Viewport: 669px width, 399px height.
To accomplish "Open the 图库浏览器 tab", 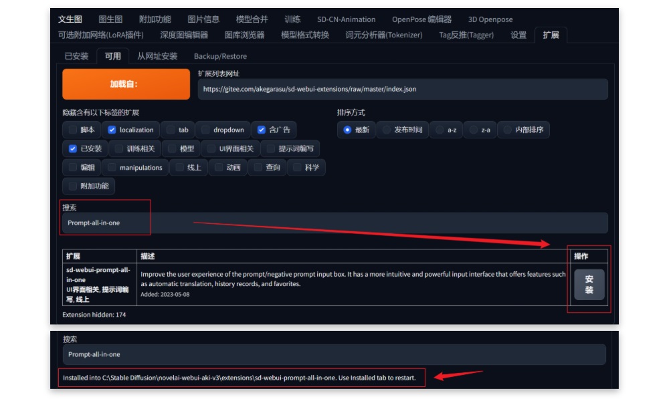I will point(244,35).
